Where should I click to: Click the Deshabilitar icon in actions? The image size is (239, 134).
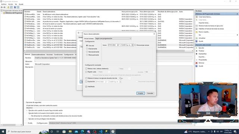coord(197,54)
